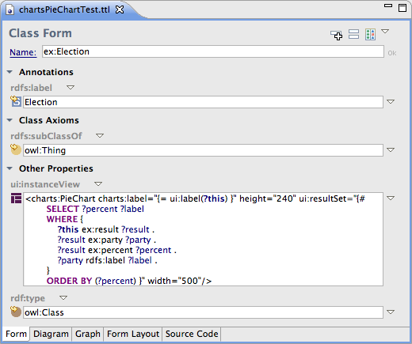Screen dimensions: 412x344
Task: Click the greyed OK button
Action: pyautogui.click(x=392, y=53)
